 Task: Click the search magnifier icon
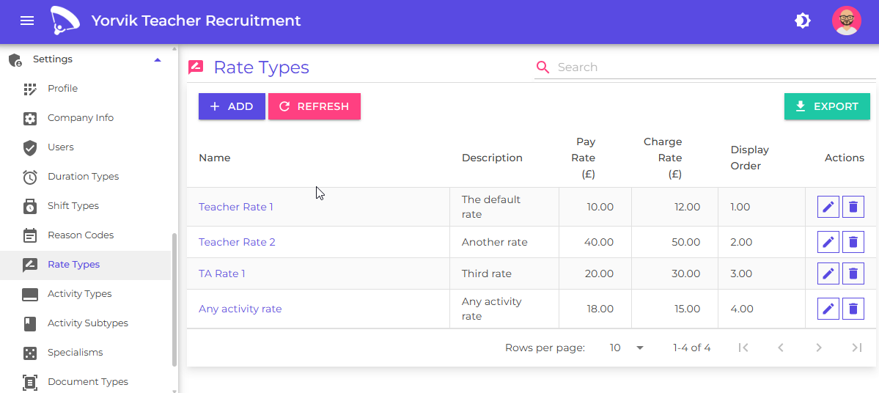543,67
